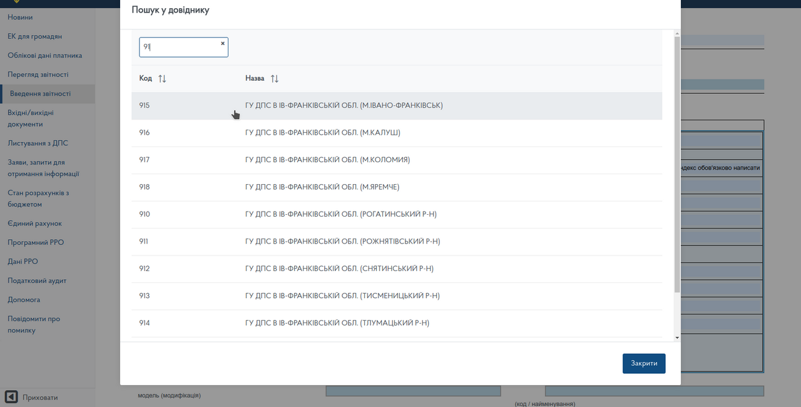Viewport: 801px width, 407px height.
Task: Clear the search field with the x icon
Action: tap(222, 44)
